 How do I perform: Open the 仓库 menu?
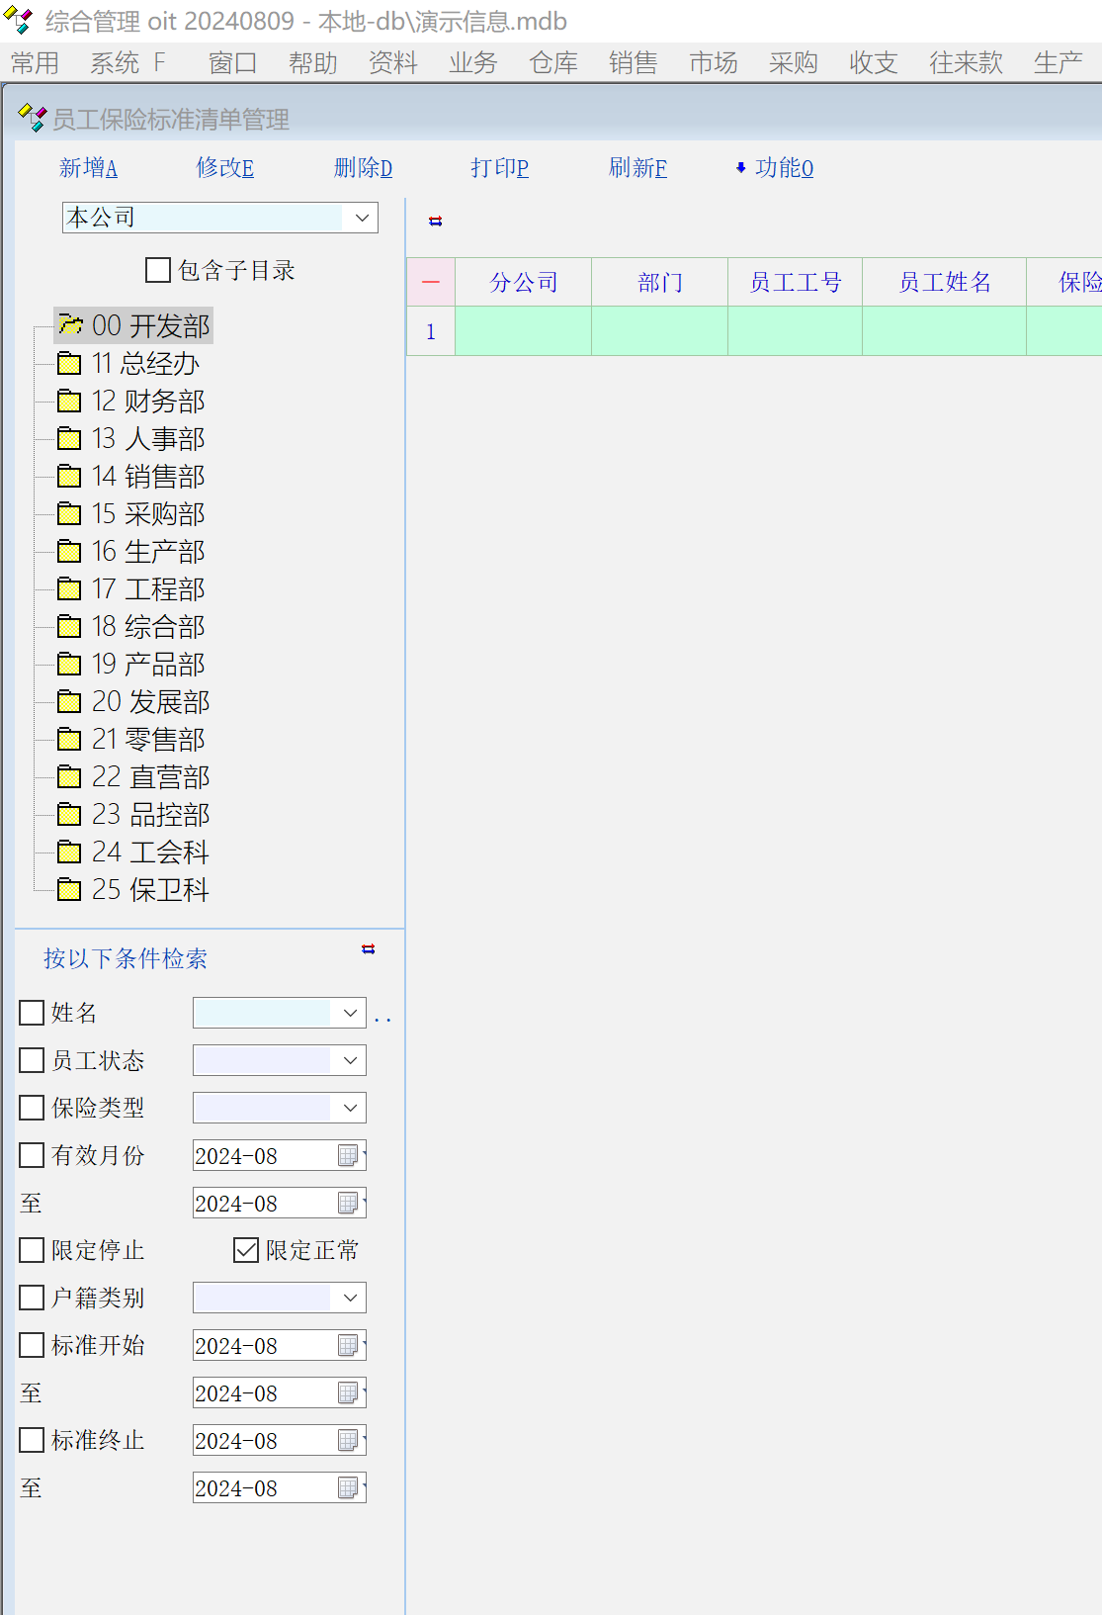click(x=552, y=63)
